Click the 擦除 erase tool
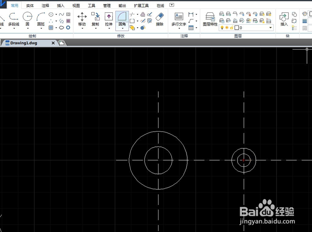Image resolution: width=312 pixels, height=232 pixels. coord(159,19)
